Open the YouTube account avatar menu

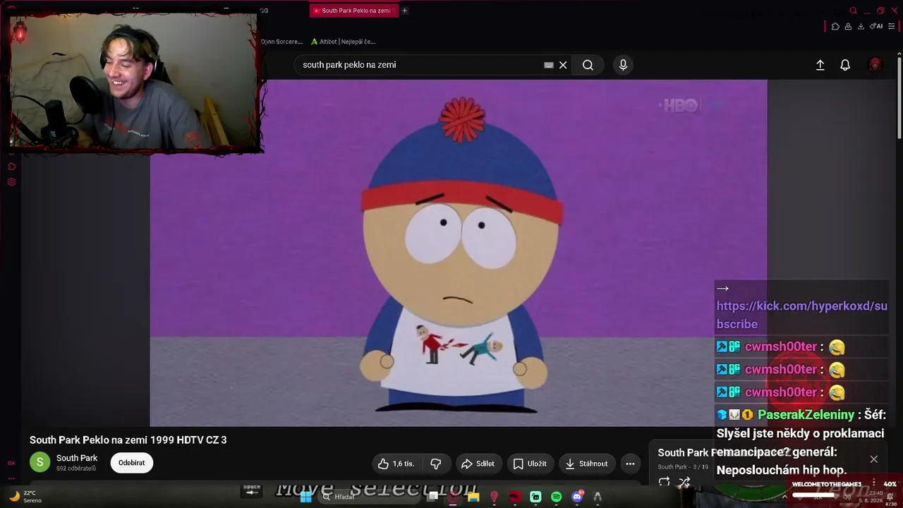[x=875, y=65]
